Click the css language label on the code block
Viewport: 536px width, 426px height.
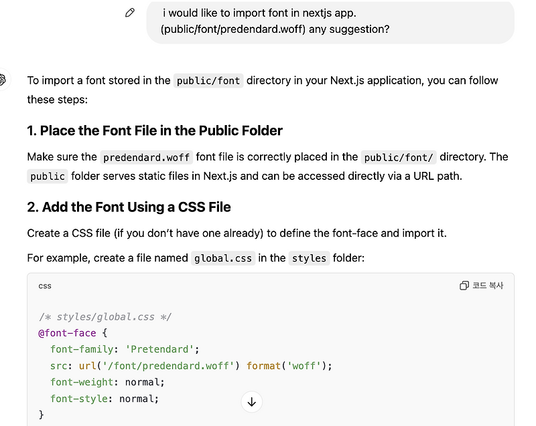coord(44,286)
